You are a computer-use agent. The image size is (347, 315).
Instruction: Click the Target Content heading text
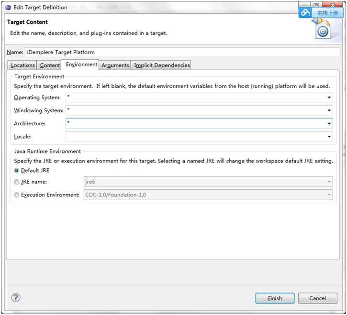pos(27,22)
